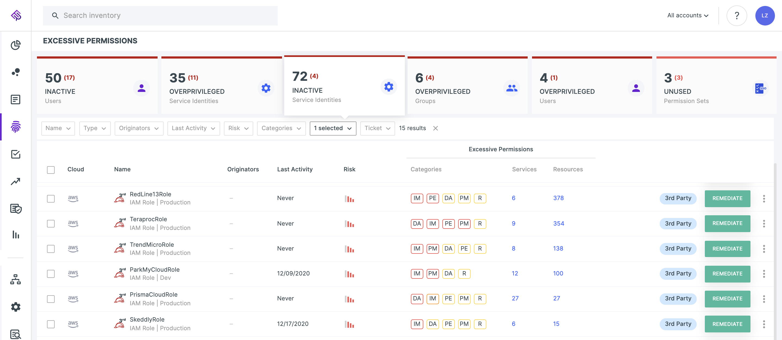Viewport: 782px width, 340px height.
Task: Open the trending arrow sidebar icon
Action: (15, 181)
